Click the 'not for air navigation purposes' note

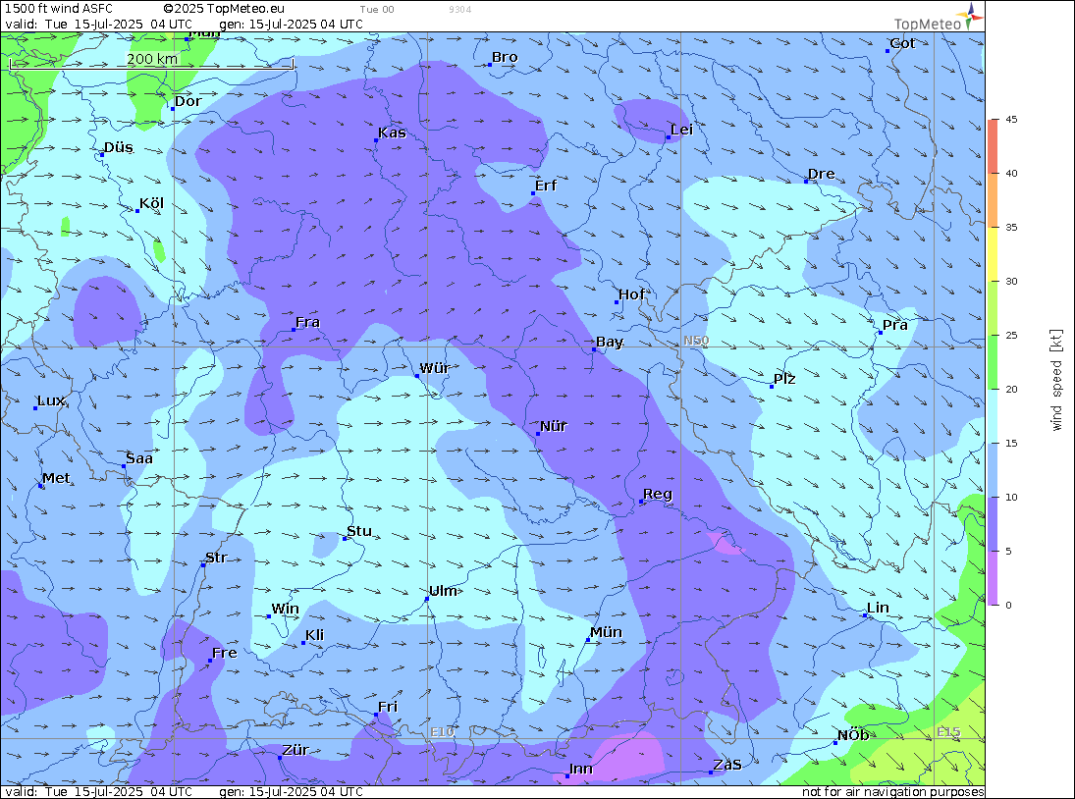(x=892, y=791)
